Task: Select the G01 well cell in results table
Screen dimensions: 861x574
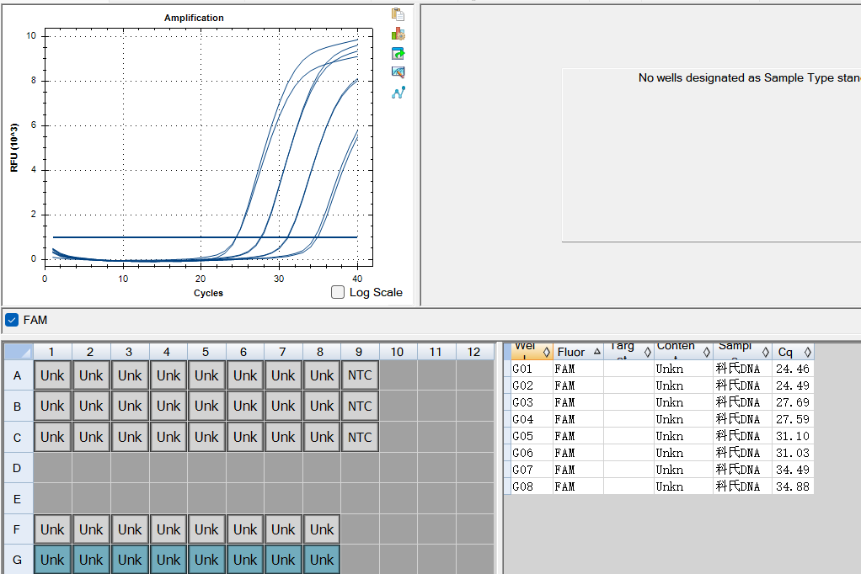Action: [532, 369]
